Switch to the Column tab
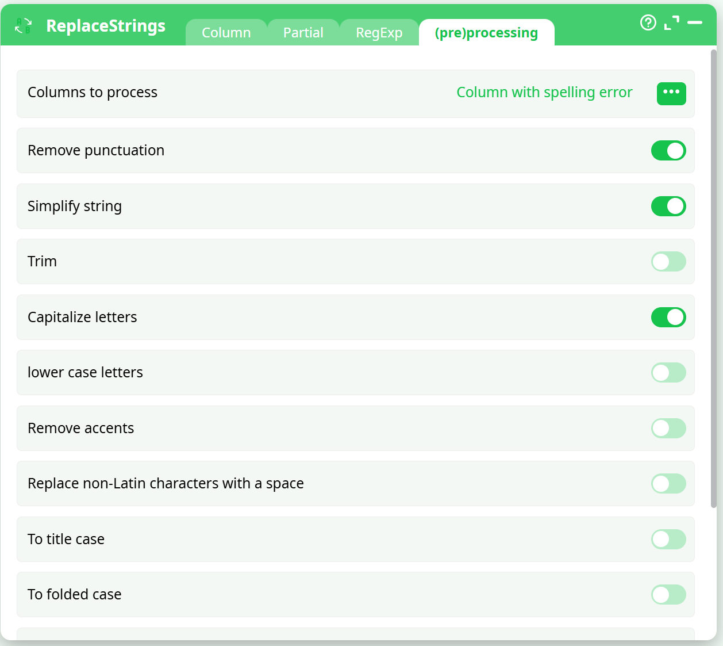Image resolution: width=723 pixels, height=646 pixels. pos(226,33)
